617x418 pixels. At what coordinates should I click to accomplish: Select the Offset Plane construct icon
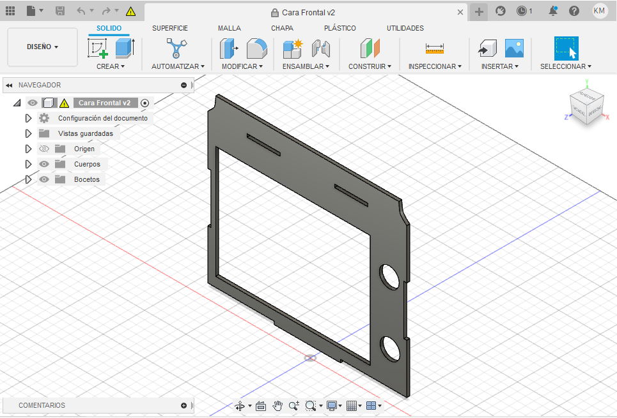pos(370,49)
